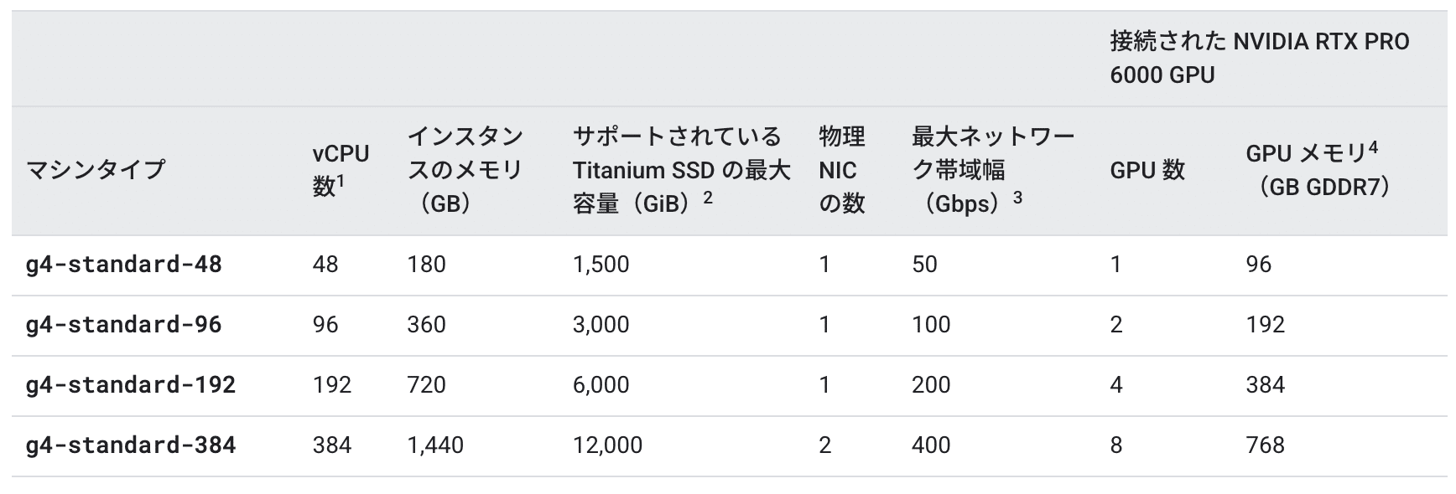Viewport: 1456px width, 494px height.
Task: Click the GPU 数 column header
Action: (1147, 170)
